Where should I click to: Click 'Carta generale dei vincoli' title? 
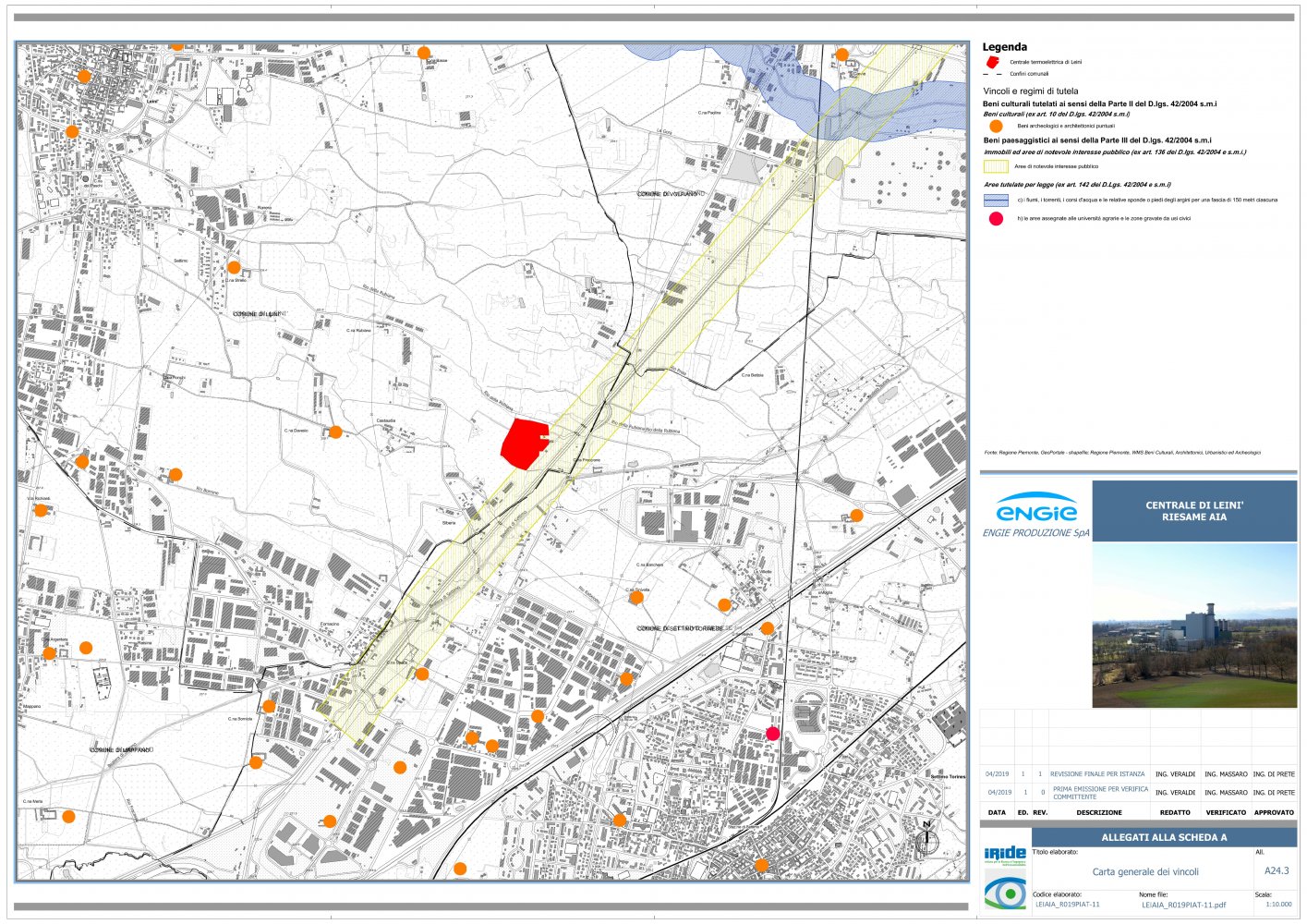click(1145, 871)
